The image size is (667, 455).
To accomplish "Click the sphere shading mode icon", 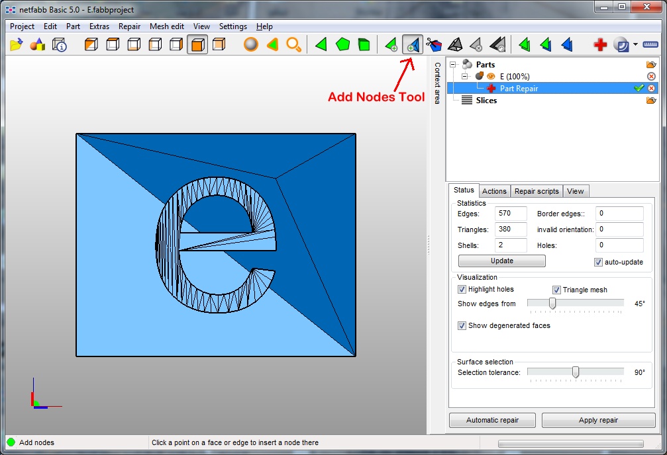I will point(621,44).
